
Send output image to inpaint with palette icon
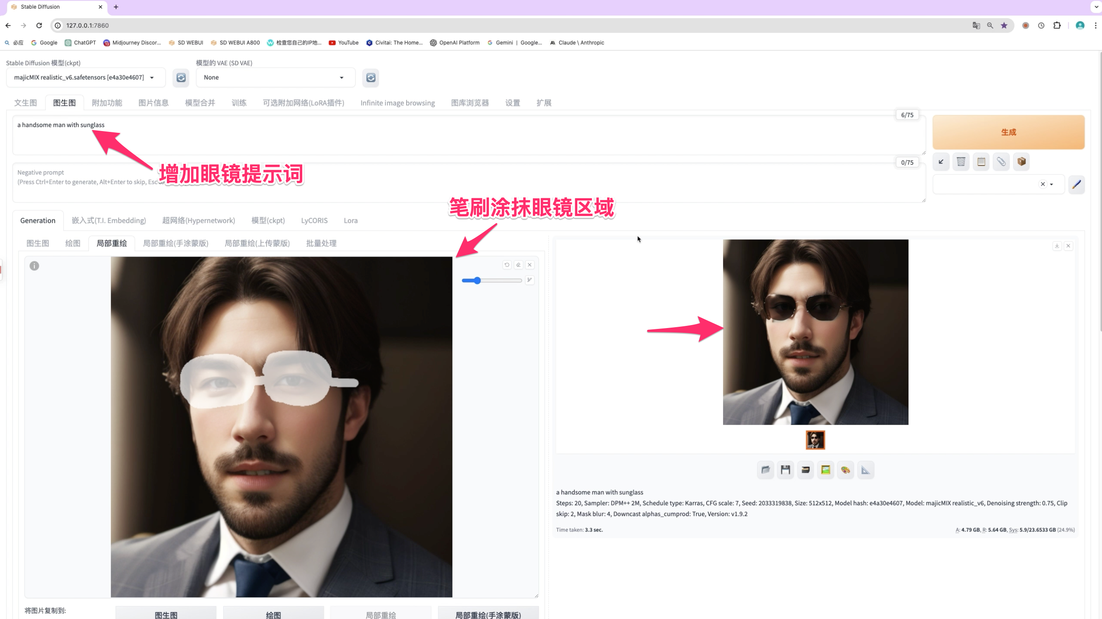coord(845,470)
